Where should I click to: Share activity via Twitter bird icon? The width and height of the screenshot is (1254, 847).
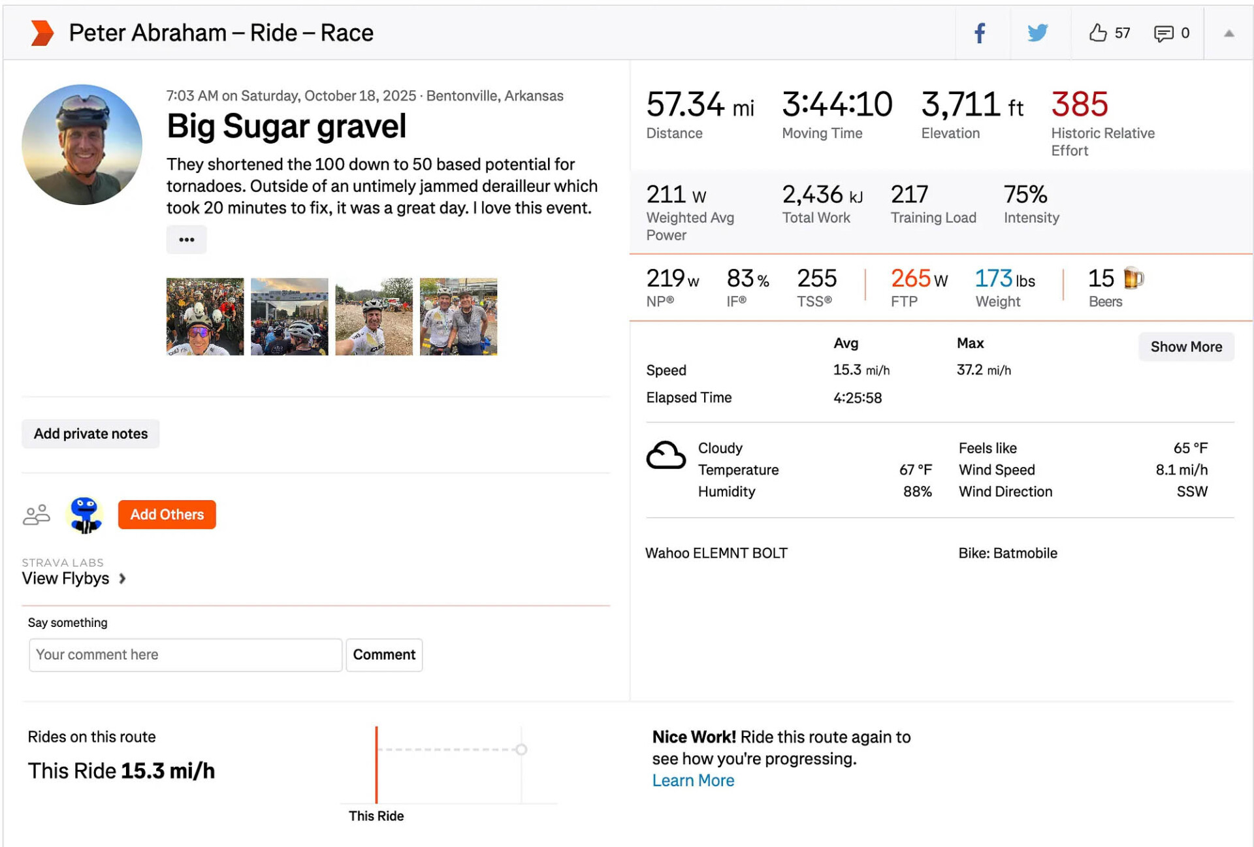[x=1037, y=33]
